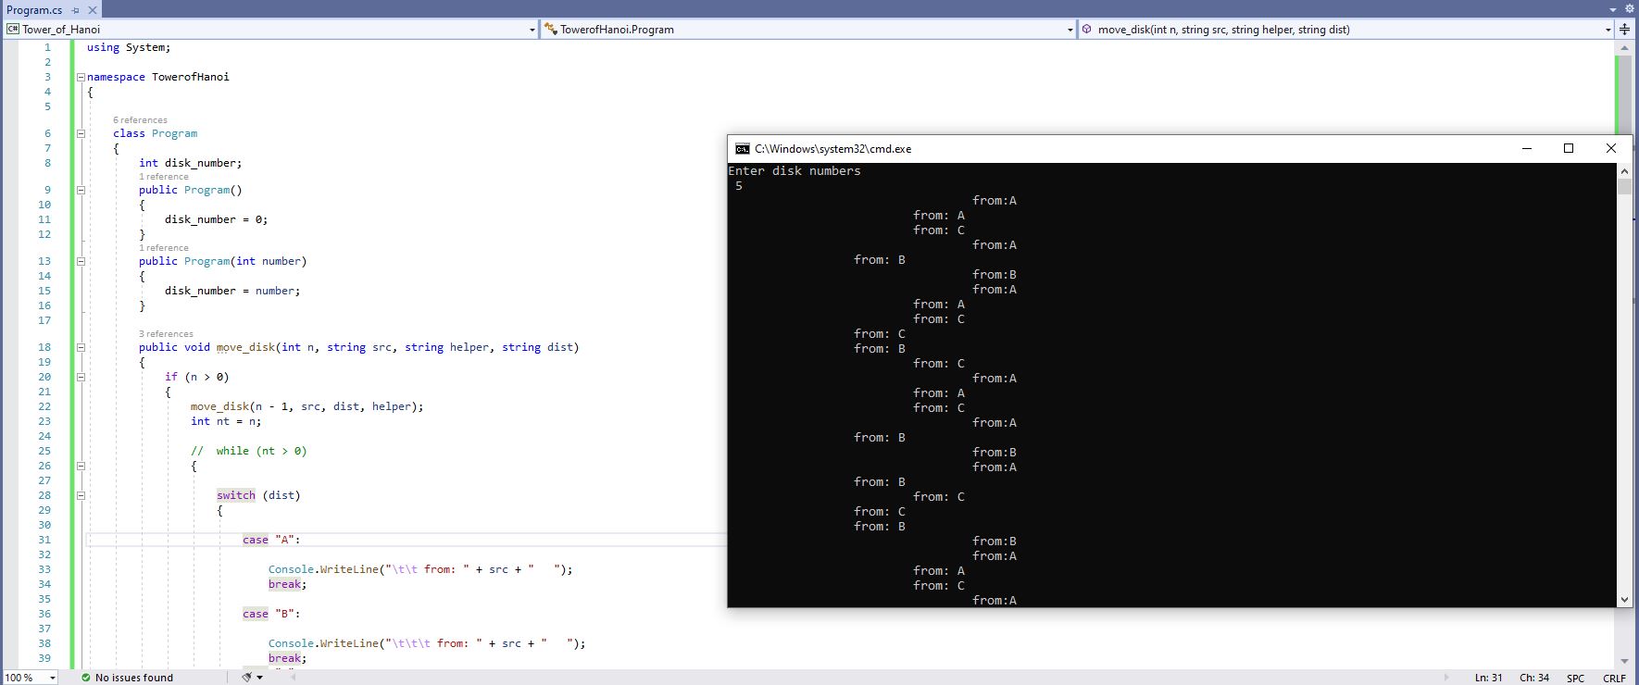Viewport: 1639px width, 685px height.
Task: Pin the Program.cs tab
Action: 76,10
